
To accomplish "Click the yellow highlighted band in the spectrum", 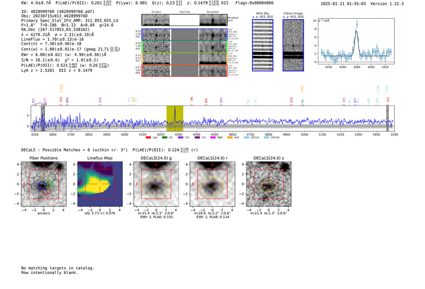I will coord(175,119).
